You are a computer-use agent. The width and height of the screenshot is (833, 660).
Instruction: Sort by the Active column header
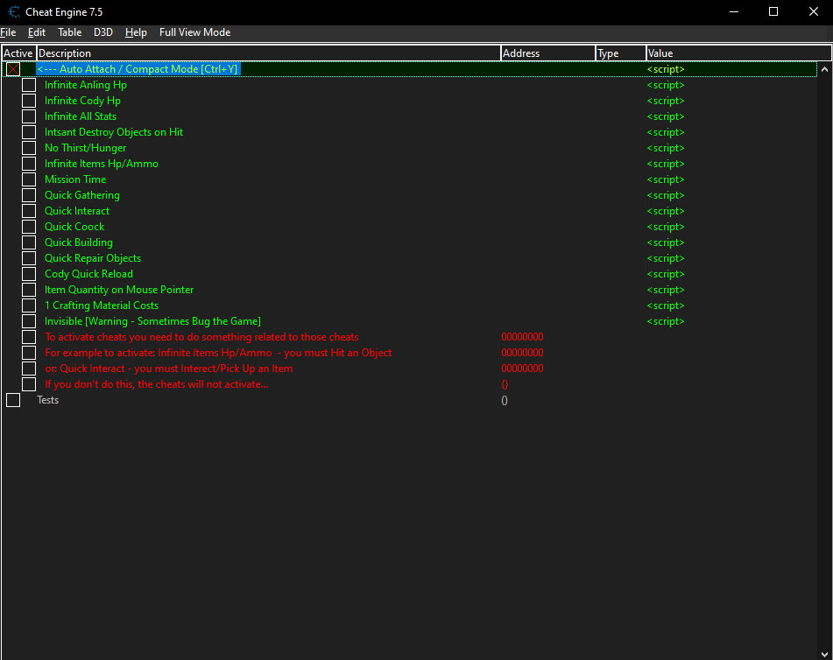click(18, 53)
